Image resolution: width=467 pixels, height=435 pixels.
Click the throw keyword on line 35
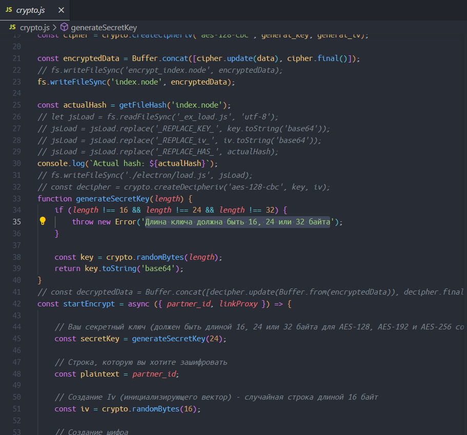(83, 222)
